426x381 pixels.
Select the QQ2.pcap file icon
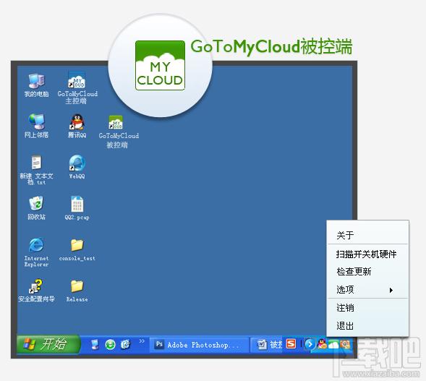tap(77, 208)
